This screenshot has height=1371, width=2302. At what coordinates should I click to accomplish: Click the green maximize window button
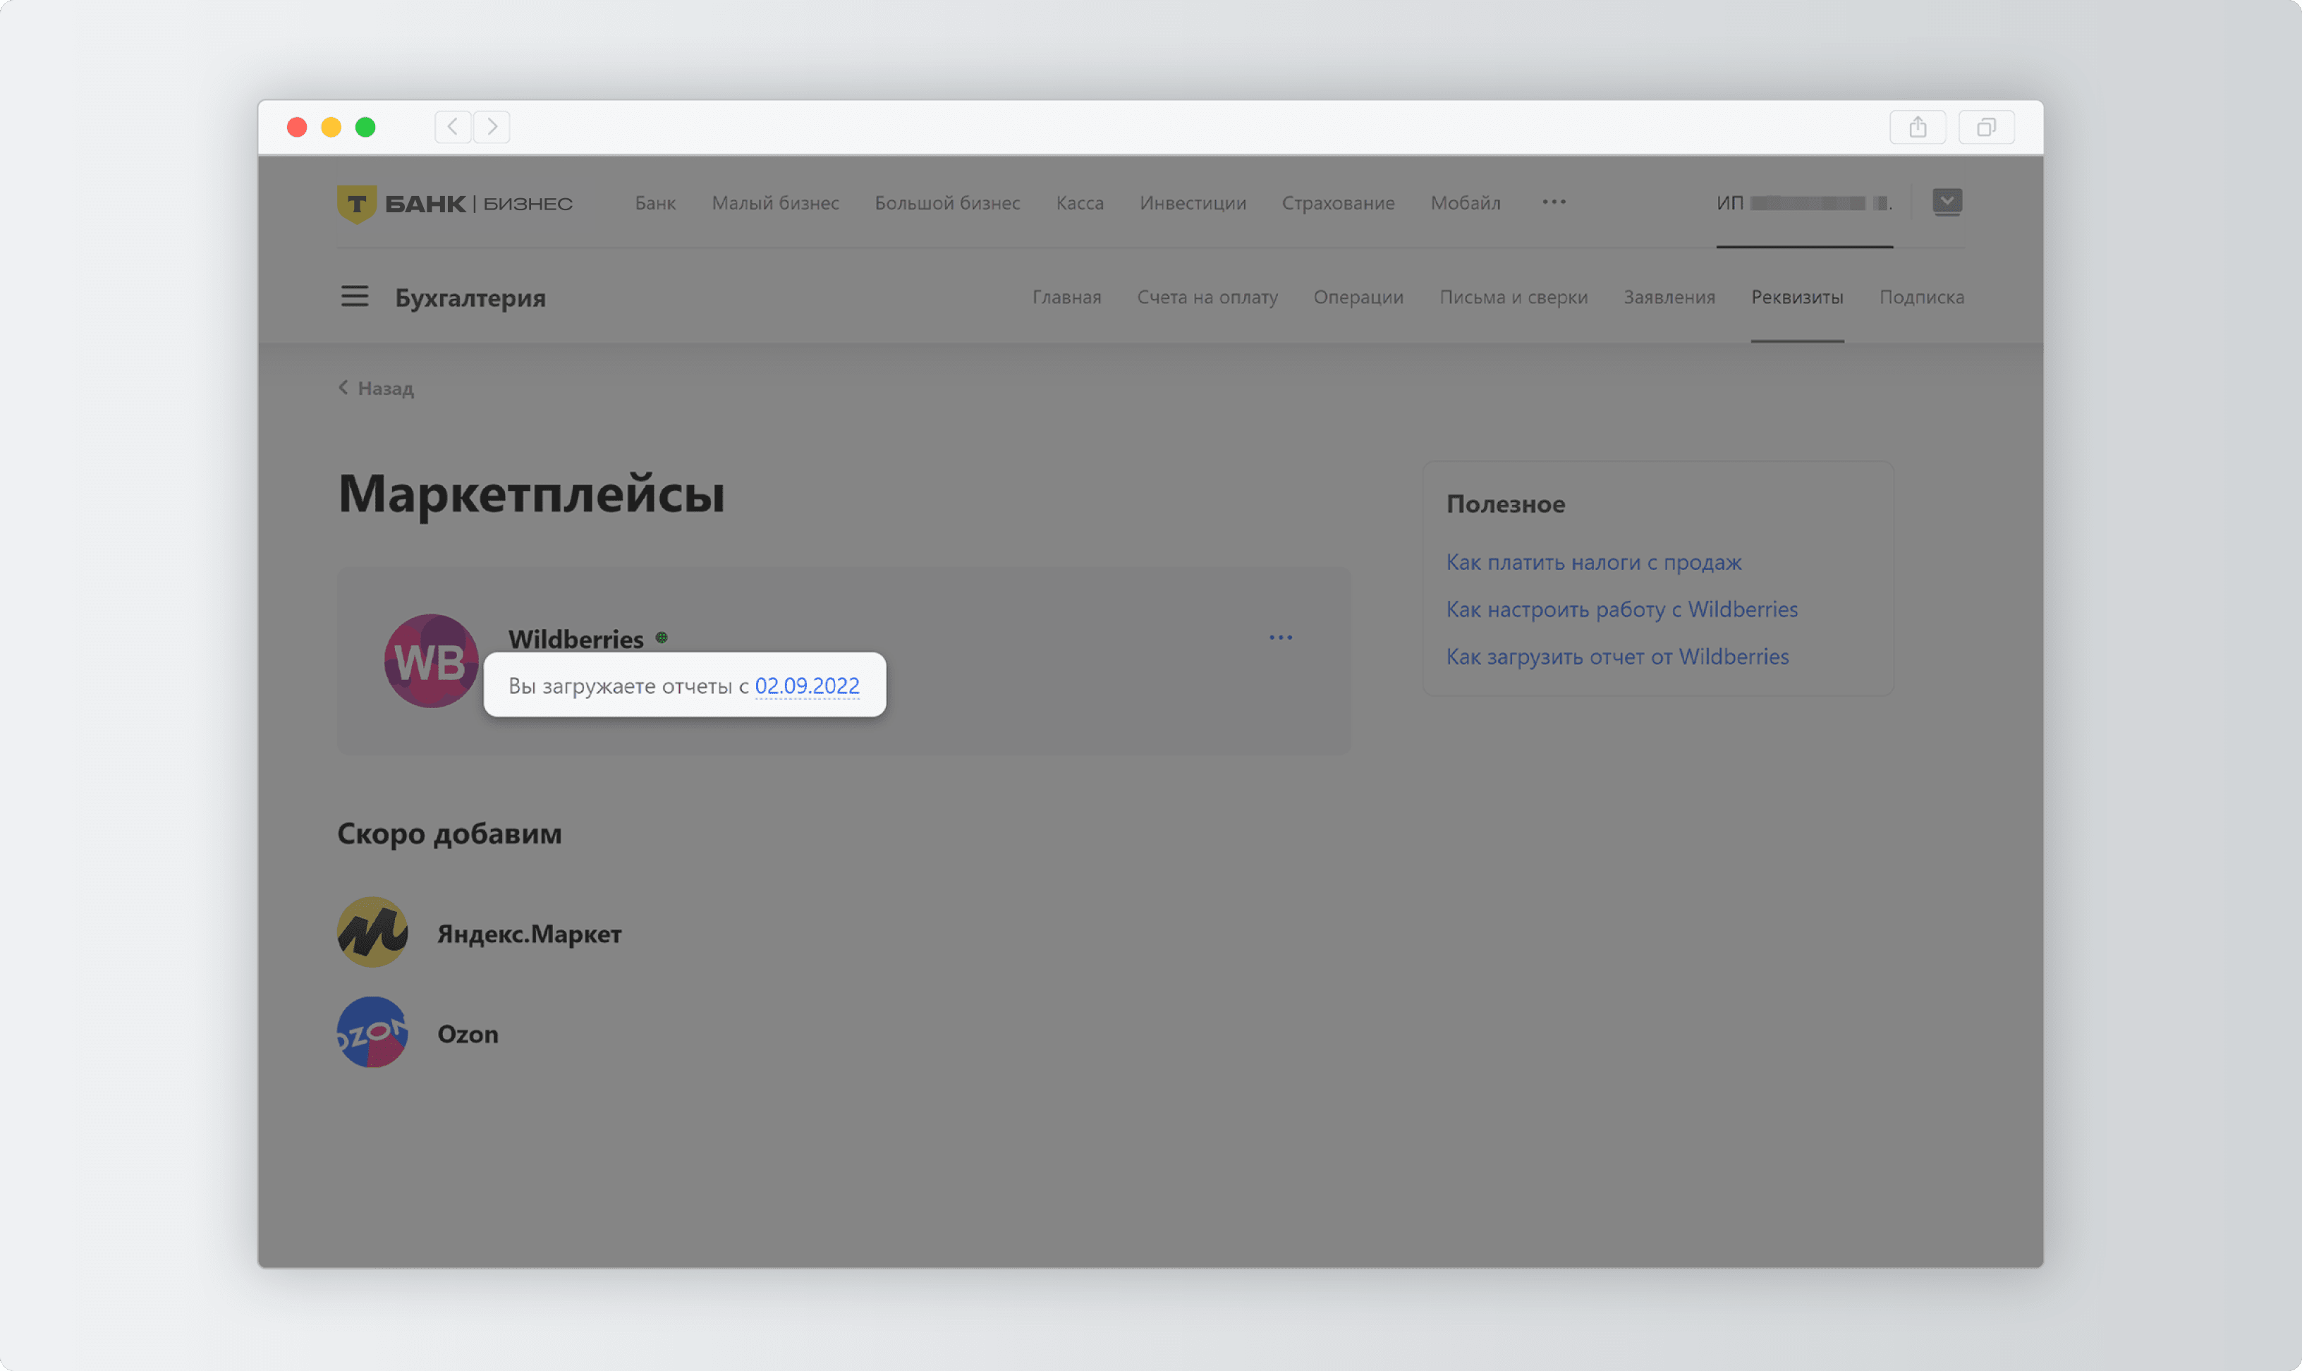pyautogui.click(x=366, y=126)
